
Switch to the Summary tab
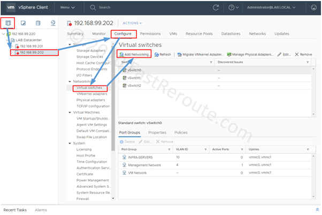click(75, 34)
